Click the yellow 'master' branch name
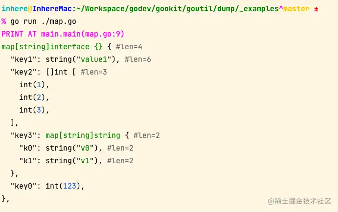The height and width of the screenshot is (212, 338). (x=296, y=9)
